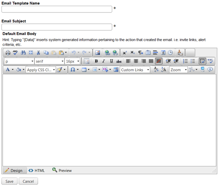Insert symbol using the Omega icon
The height and width of the screenshot is (186, 220).
pyautogui.click(x=73, y=70)
